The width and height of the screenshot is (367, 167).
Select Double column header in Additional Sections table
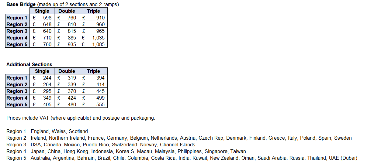click(67, 71)
